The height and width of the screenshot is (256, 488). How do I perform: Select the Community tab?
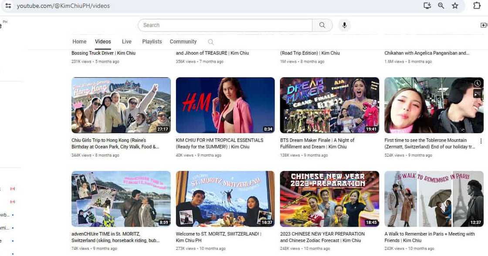(x=183, y=42)
